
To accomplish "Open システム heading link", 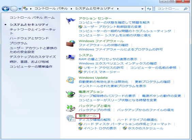I will point(86,55).
